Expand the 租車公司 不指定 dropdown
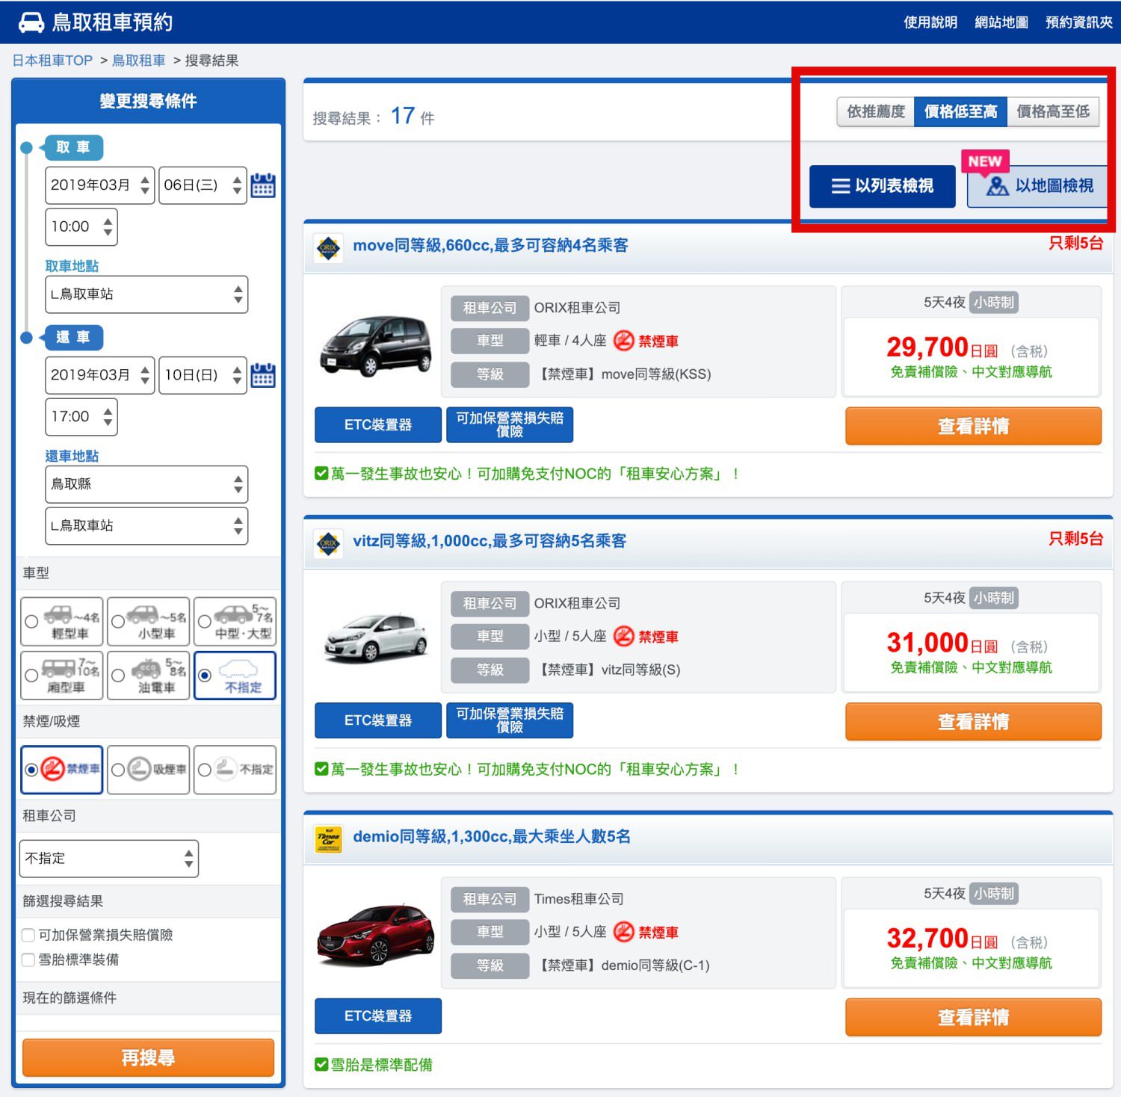Viewport: 1121px width, 1097px height. coord(108,859)
